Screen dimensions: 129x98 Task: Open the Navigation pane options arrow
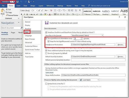(19, 23)
